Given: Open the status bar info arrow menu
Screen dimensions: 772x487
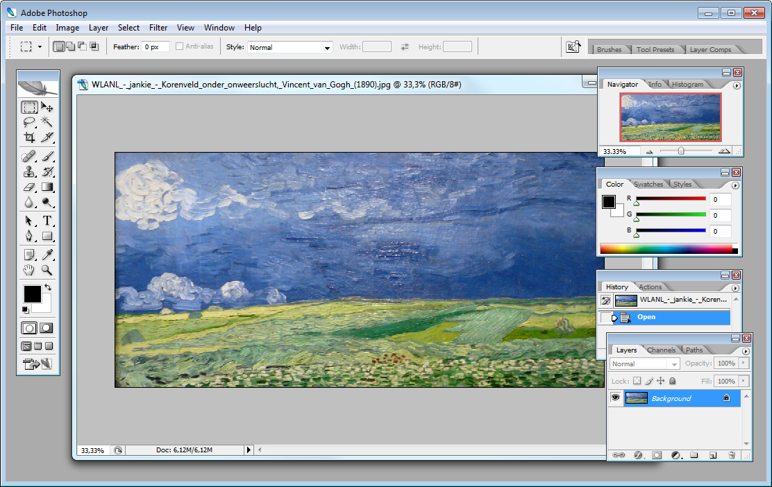Looking at the screenshot, I should point(249,450).
